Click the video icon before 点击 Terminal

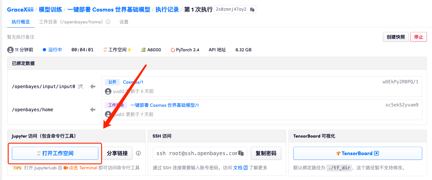66,168
